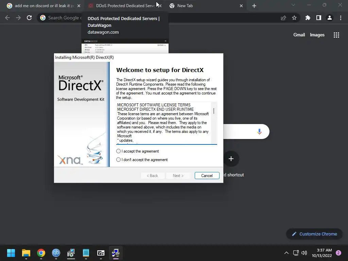Click the Cancel button in DirectX setup
This screenshot has height=261, width=348.
207,176
